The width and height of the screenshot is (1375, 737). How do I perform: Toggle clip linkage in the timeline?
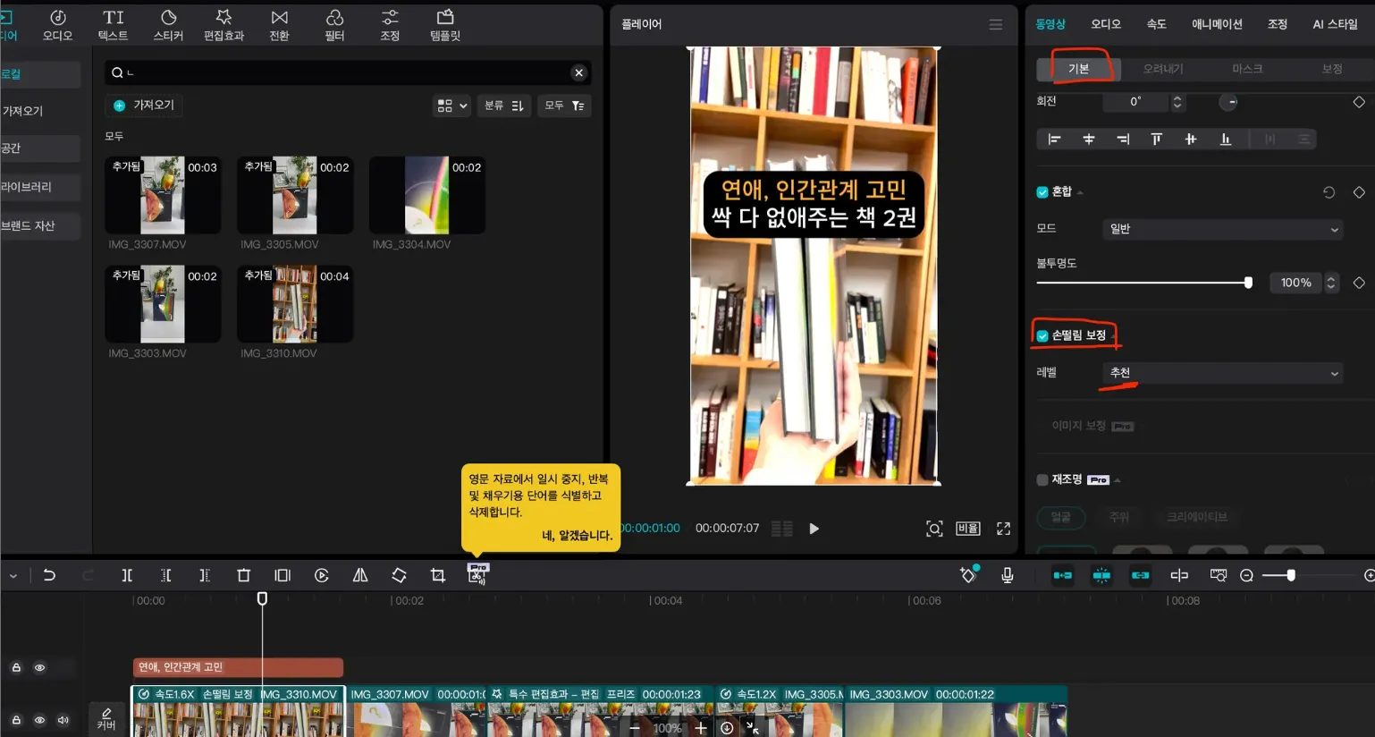click(1140, 575)
